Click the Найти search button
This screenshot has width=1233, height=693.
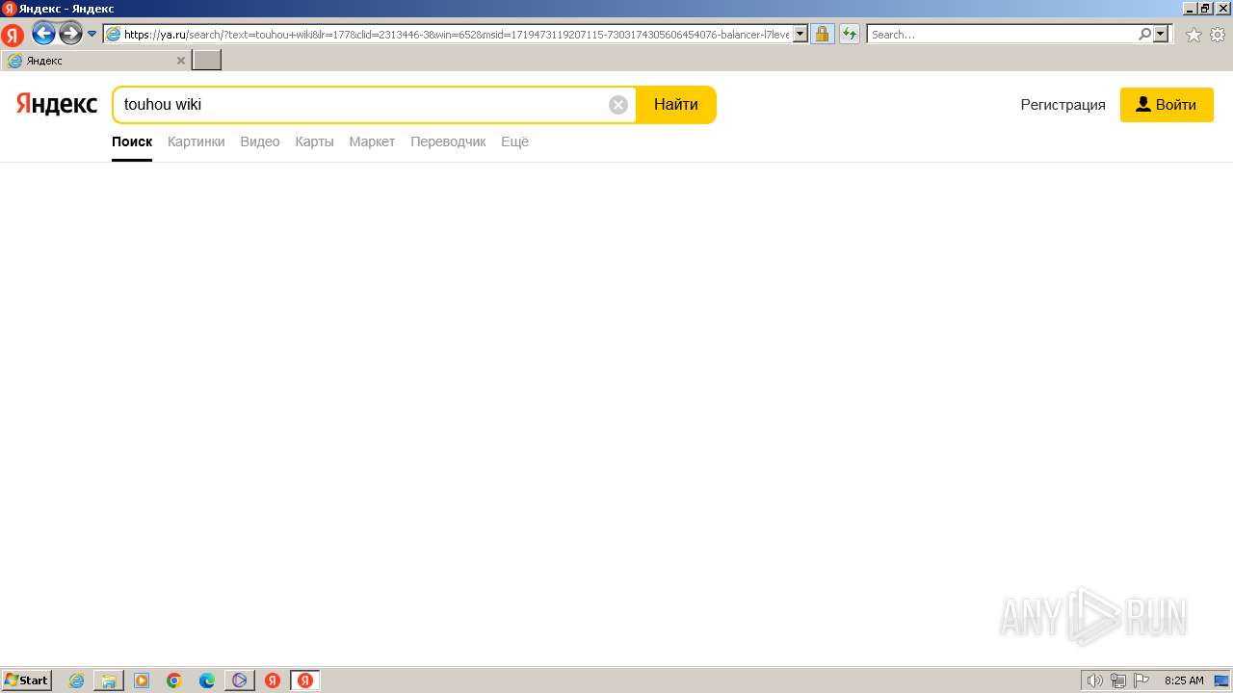(676, 105)
